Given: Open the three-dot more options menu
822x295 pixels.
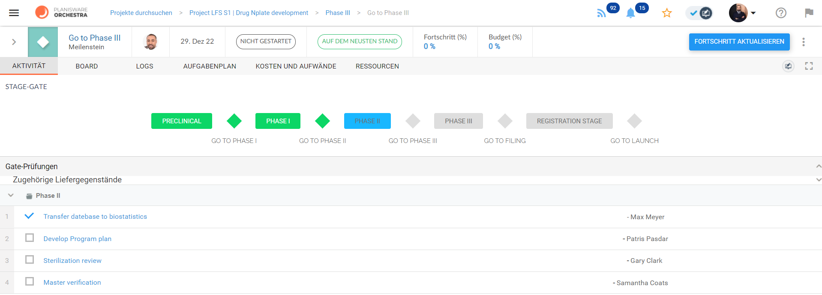Looking at the screenshot, I should tap(804, 42).
